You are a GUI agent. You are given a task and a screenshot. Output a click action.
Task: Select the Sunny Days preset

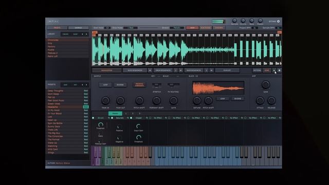(68, 126)
